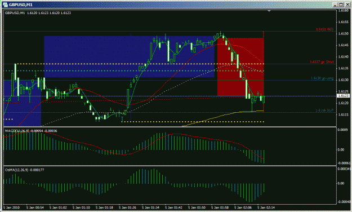The image size is (352, 212).
Task: Select the '1.6116 SUP' support label
Action: click(x=324, y=111)
